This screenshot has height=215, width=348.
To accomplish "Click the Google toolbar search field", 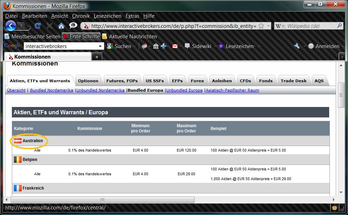I will pyautogui.click(x=61, y=46).
